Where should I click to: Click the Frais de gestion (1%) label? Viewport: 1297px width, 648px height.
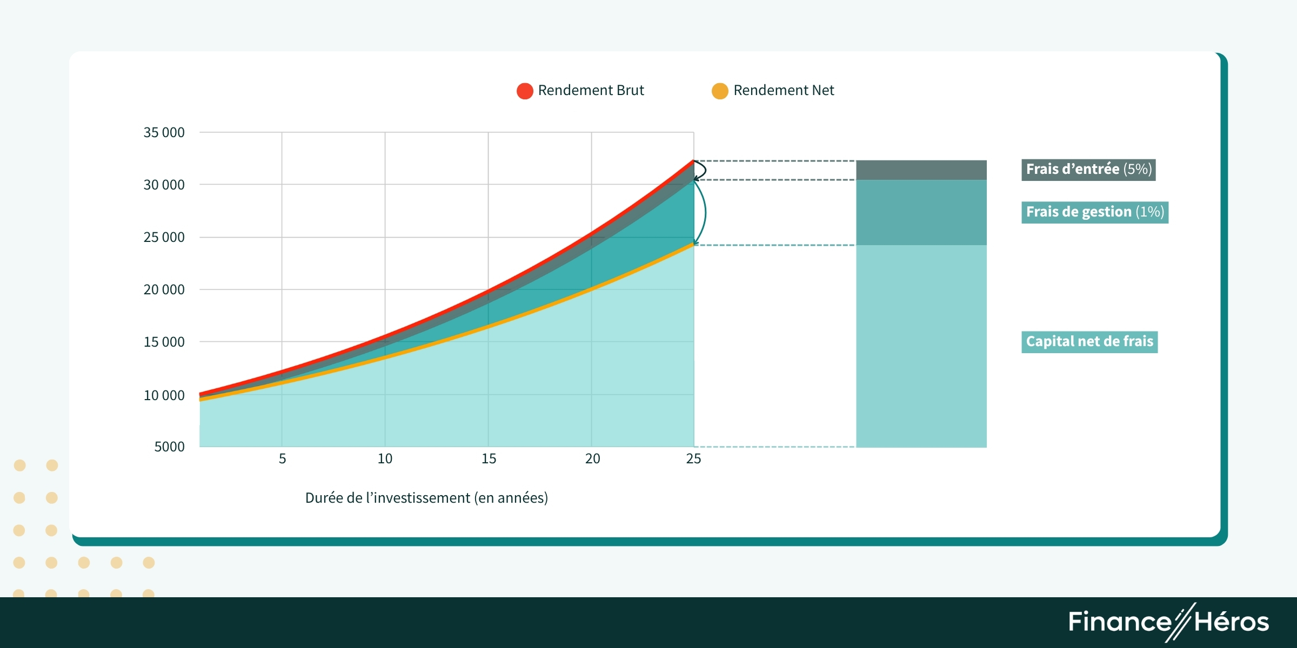1094,212
